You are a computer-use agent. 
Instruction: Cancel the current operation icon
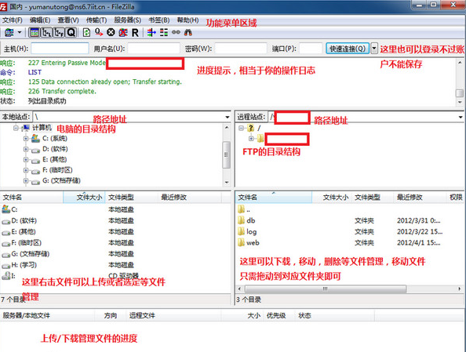click(x=111, y=32)
